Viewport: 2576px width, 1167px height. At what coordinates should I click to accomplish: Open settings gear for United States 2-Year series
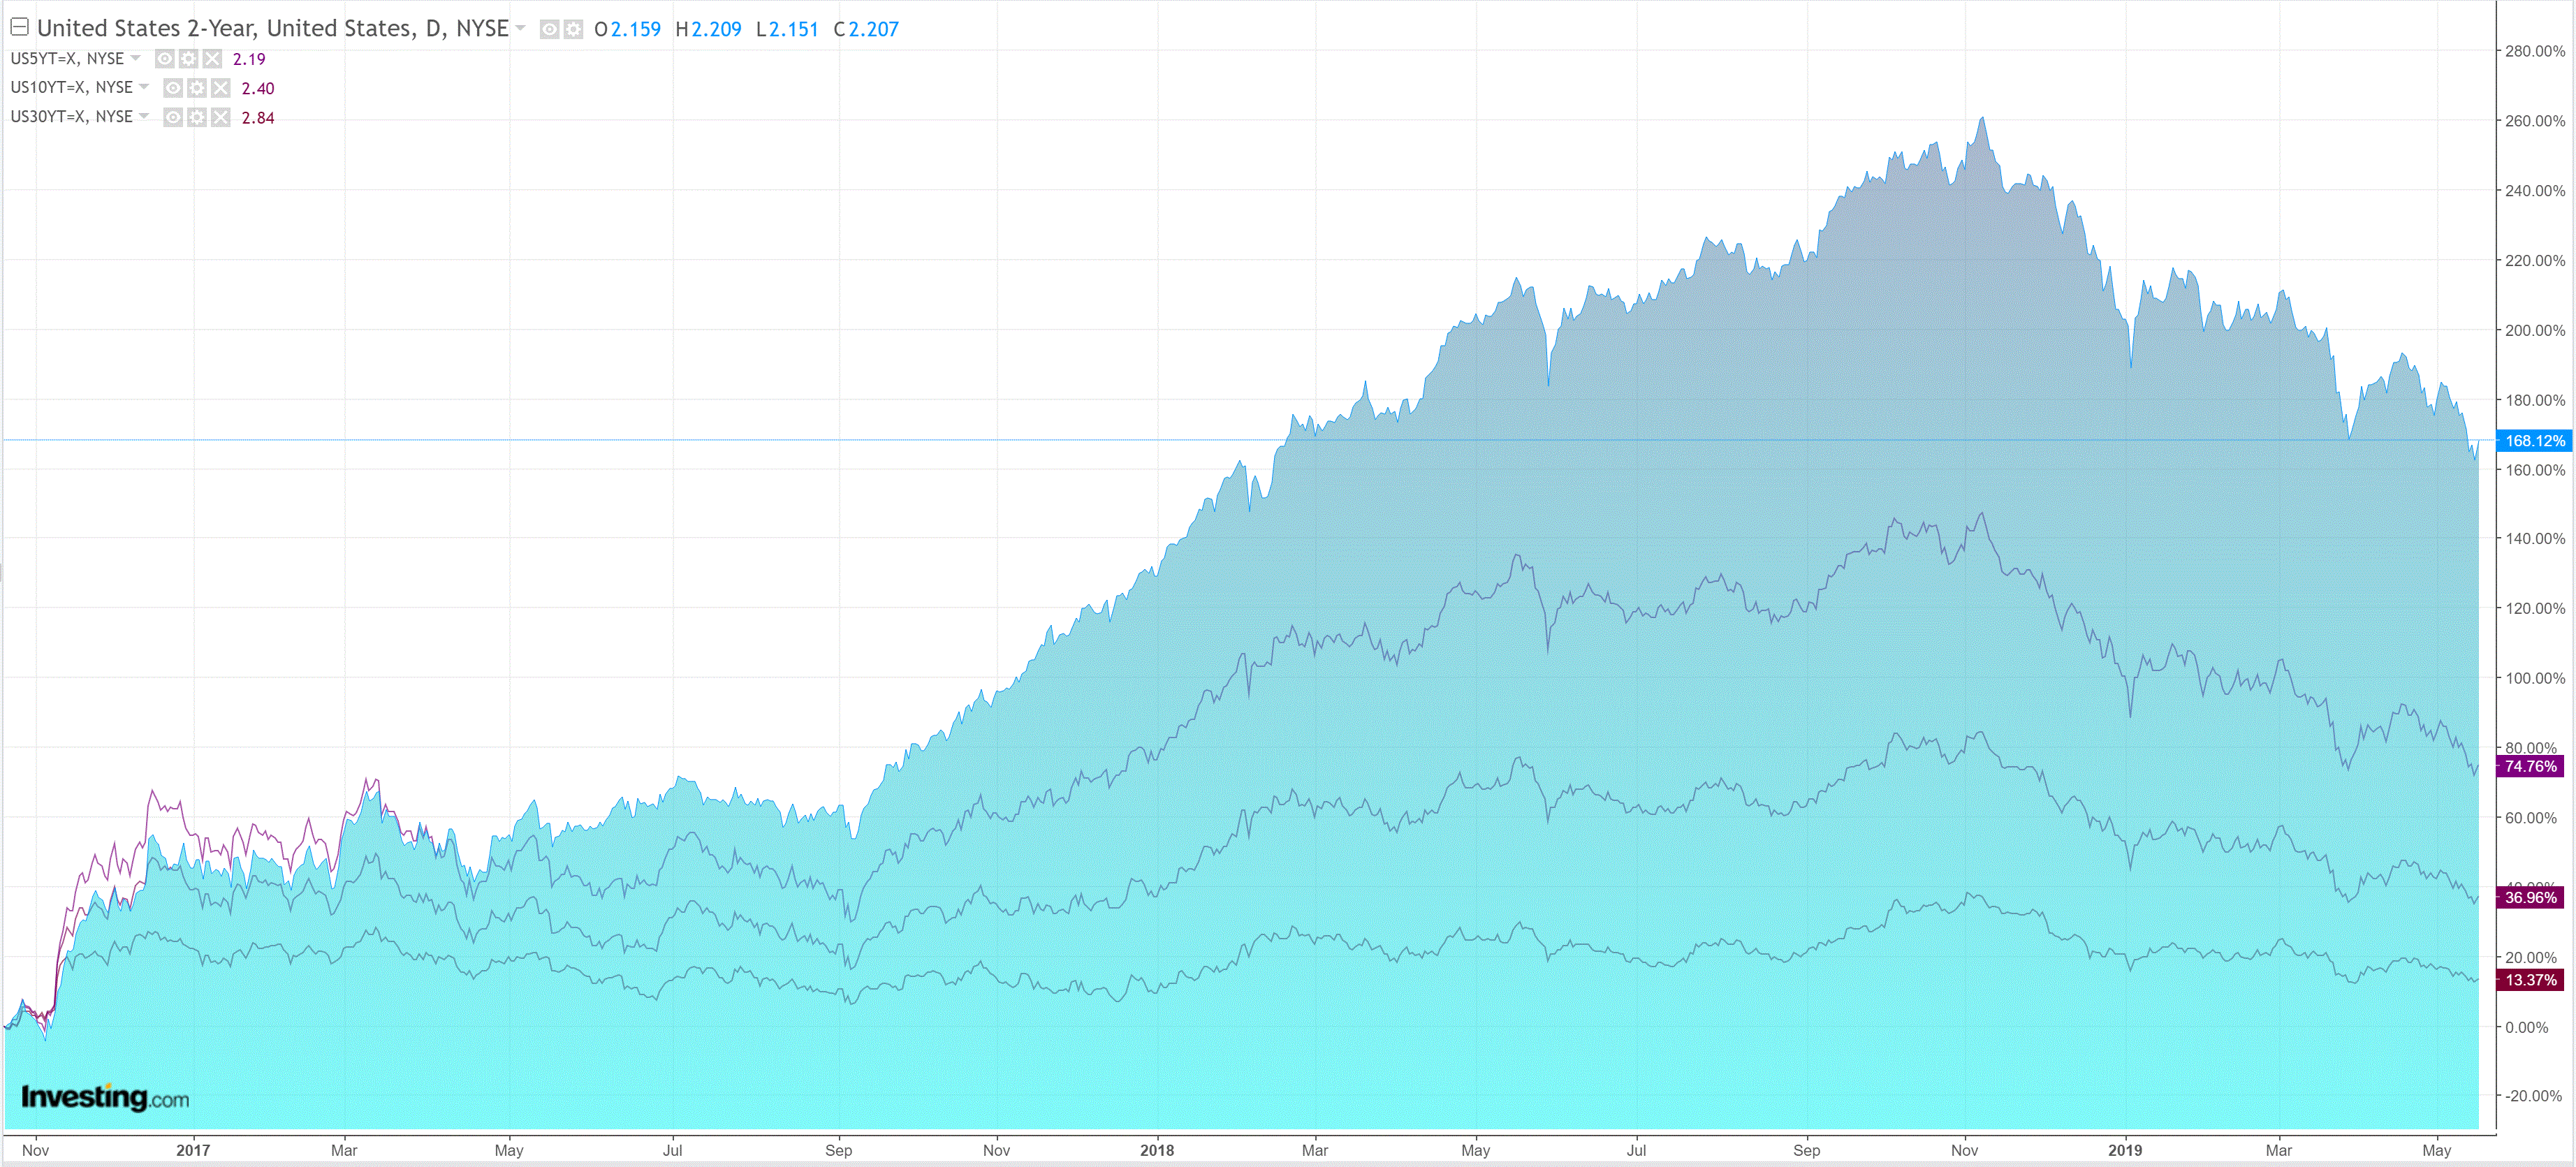573,30
